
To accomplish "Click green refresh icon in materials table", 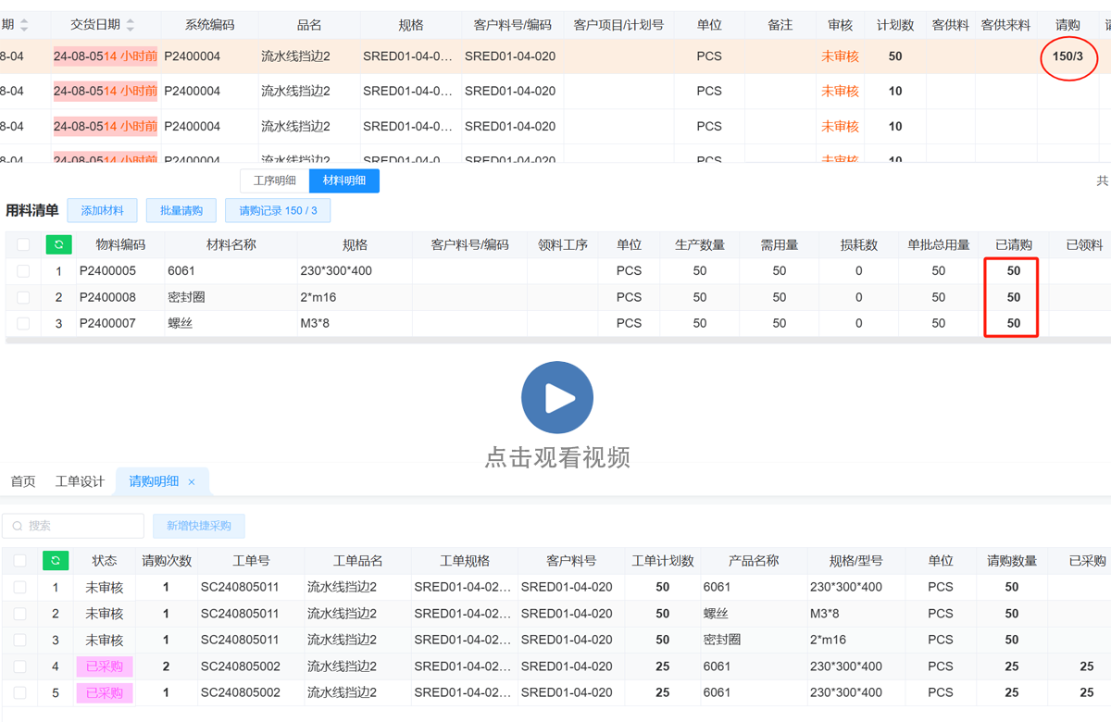I will [58, 245].
